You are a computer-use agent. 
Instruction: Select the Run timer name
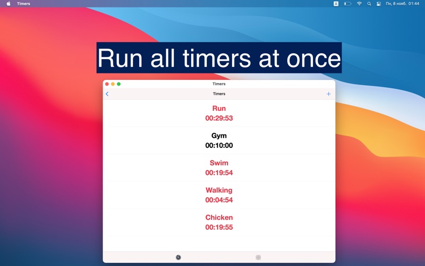click(219, 109)
